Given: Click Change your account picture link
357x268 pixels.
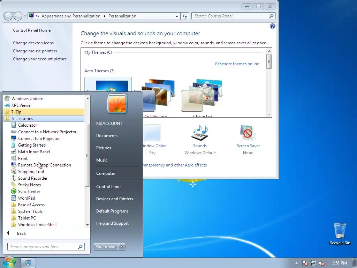Looking at the screenshot, I should [40, 59].
